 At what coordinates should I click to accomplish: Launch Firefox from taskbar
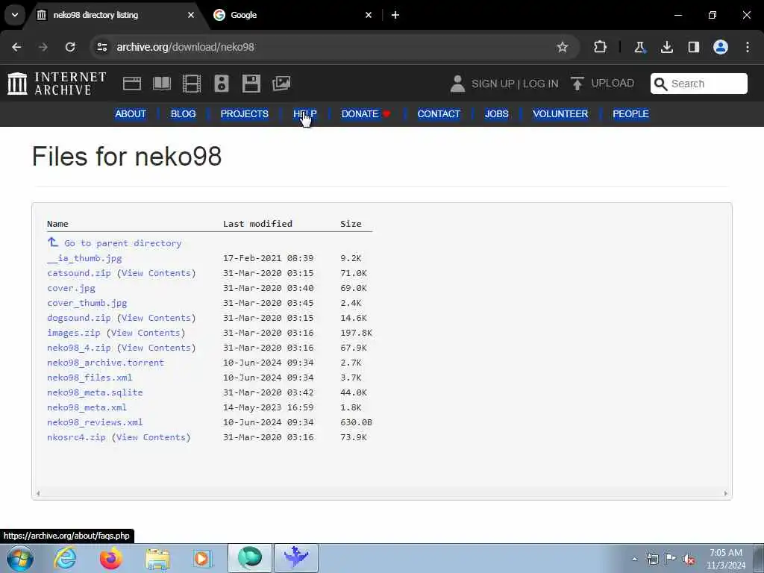point(111,558)
